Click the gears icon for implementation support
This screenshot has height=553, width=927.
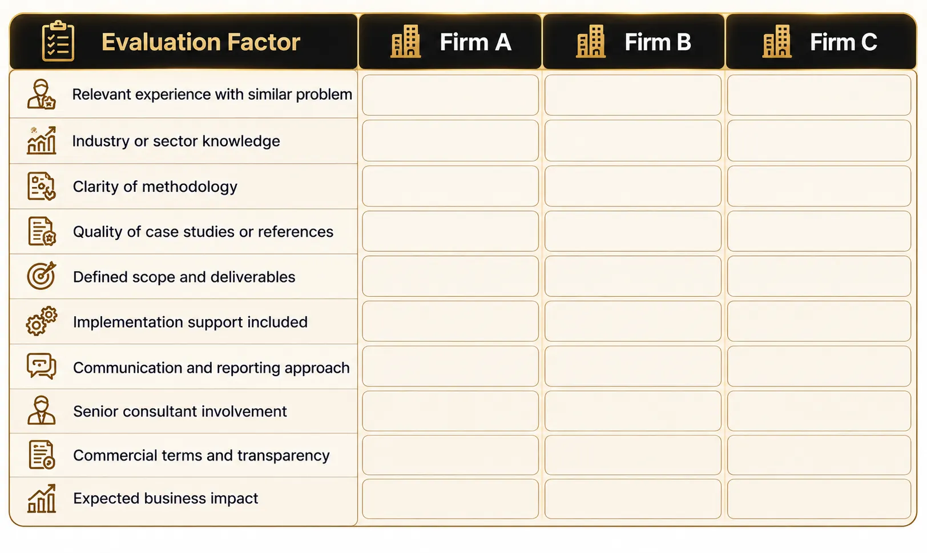[x=42, y=321]
